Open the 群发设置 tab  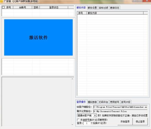click(x=92, y=8)
